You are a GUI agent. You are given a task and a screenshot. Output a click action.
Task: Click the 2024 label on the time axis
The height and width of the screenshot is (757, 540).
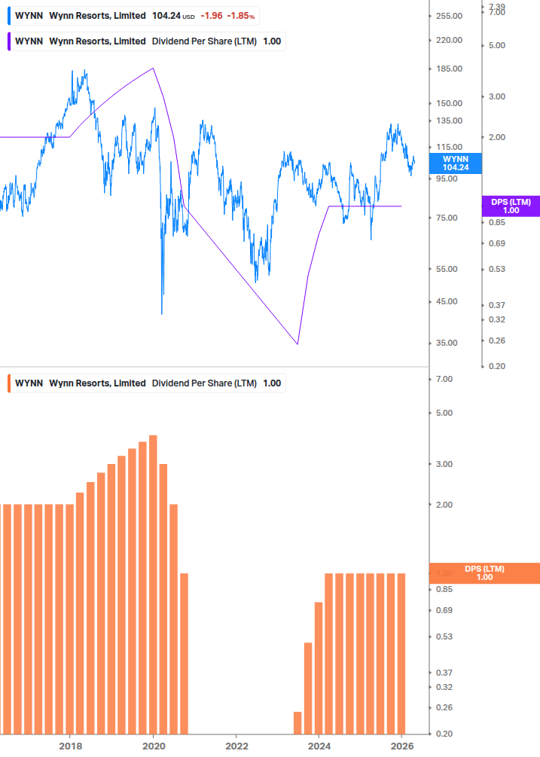(319, 746)
